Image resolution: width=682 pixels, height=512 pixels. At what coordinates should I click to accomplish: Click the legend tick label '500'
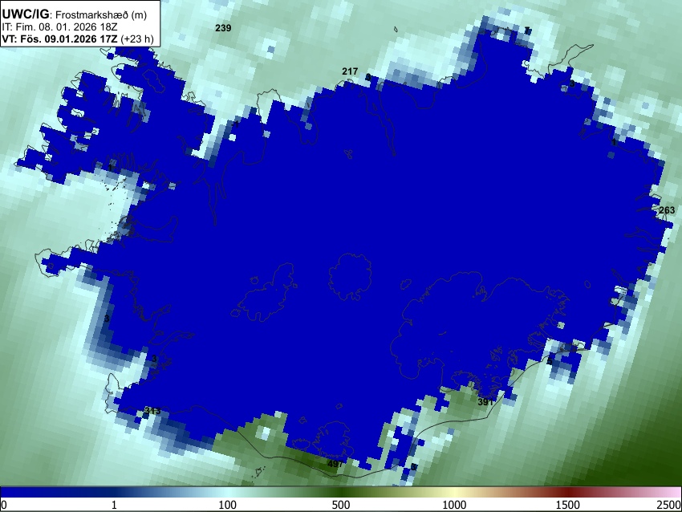[340, 505]
